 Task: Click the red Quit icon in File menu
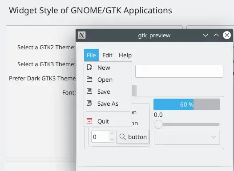[x=89, y=121]
